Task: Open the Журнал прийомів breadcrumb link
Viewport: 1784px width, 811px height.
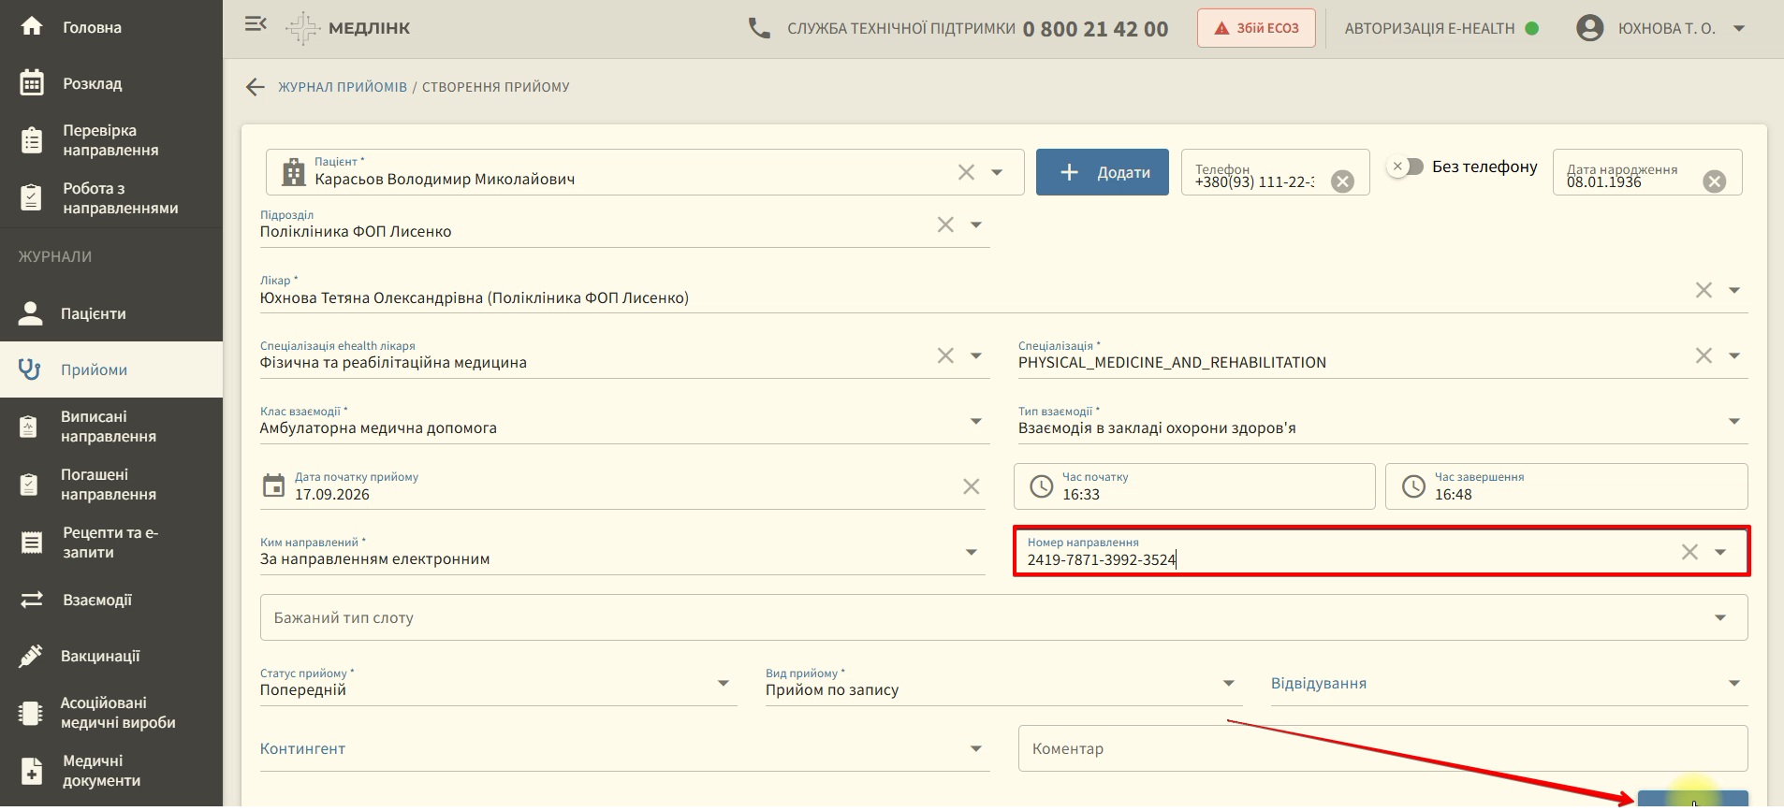Action: (343, 87)
